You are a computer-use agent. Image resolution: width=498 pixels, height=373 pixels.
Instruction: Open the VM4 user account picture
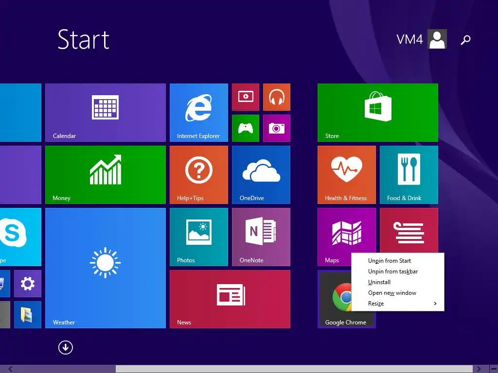pos(437,39)
